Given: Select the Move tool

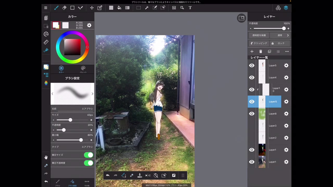Looking at the screenshot, I should (x=92, y=8).
